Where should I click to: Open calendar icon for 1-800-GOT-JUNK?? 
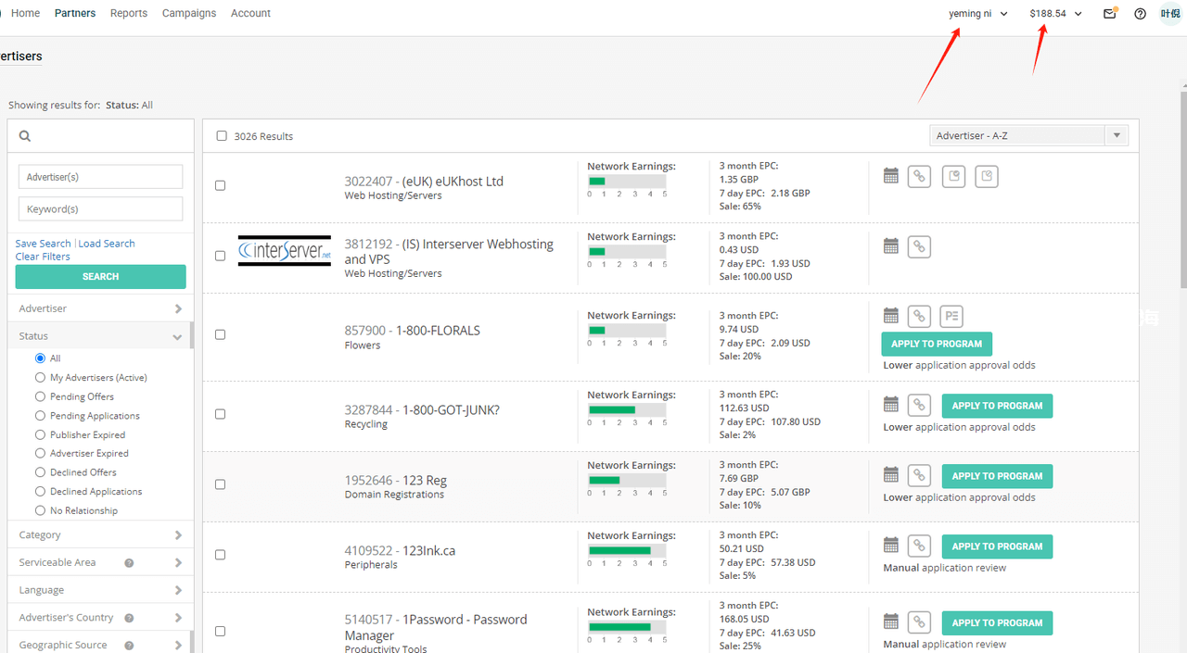[x=891, y=404]
